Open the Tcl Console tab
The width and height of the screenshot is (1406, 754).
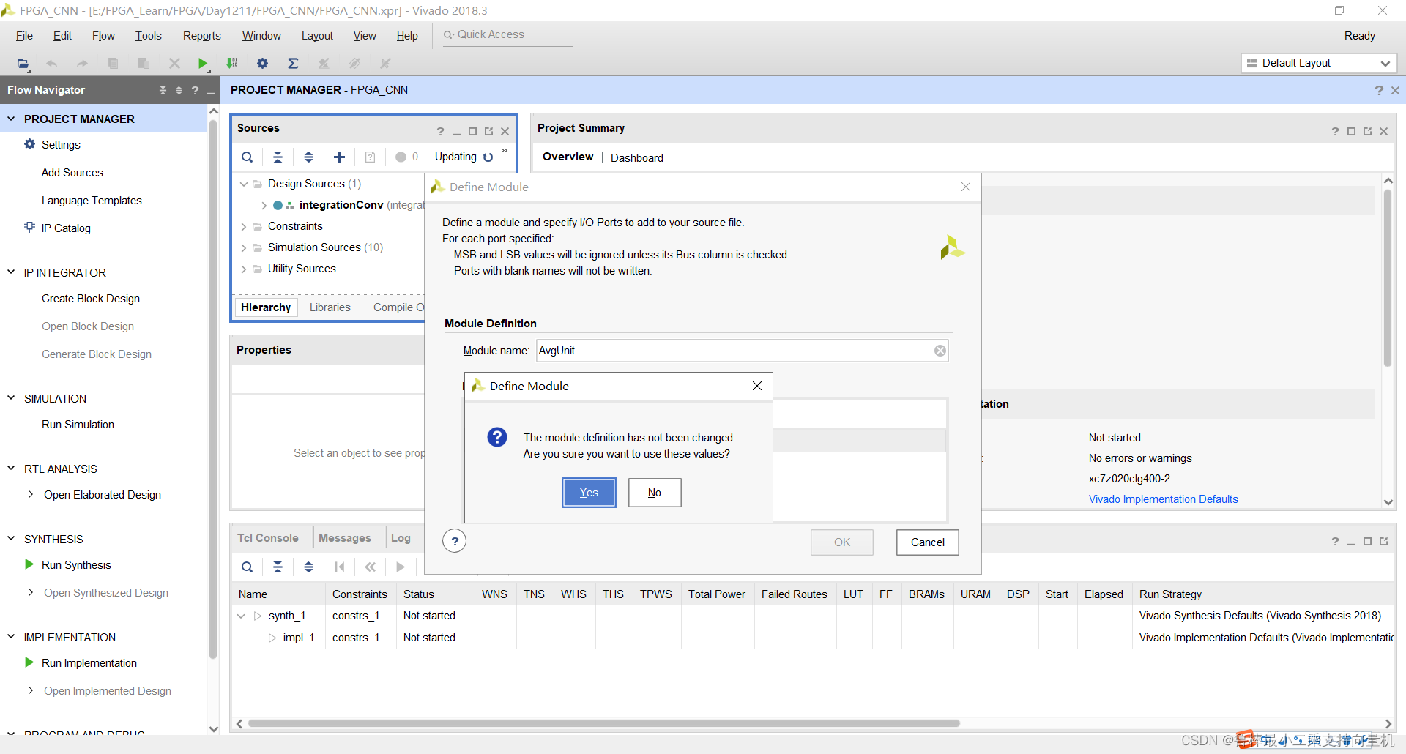click(x=267, y=538)
